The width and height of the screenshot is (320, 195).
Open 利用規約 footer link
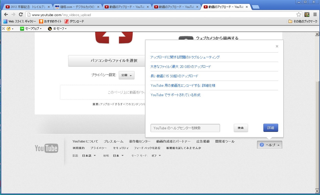78,148
